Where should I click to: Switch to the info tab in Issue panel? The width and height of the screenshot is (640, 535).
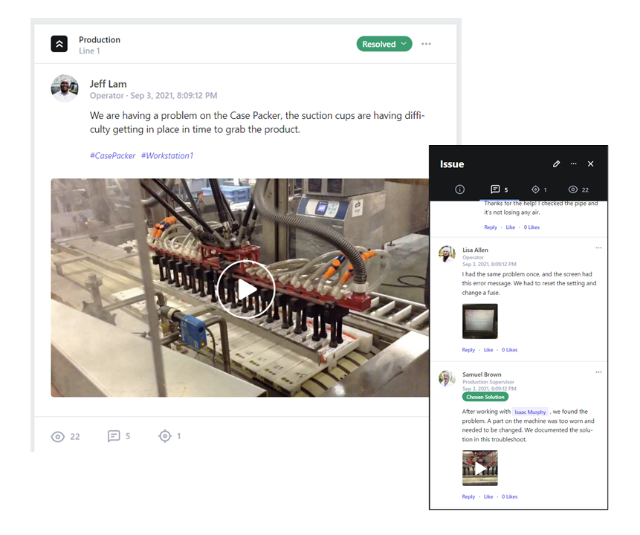pyautogui.click(x=459, y=190)
